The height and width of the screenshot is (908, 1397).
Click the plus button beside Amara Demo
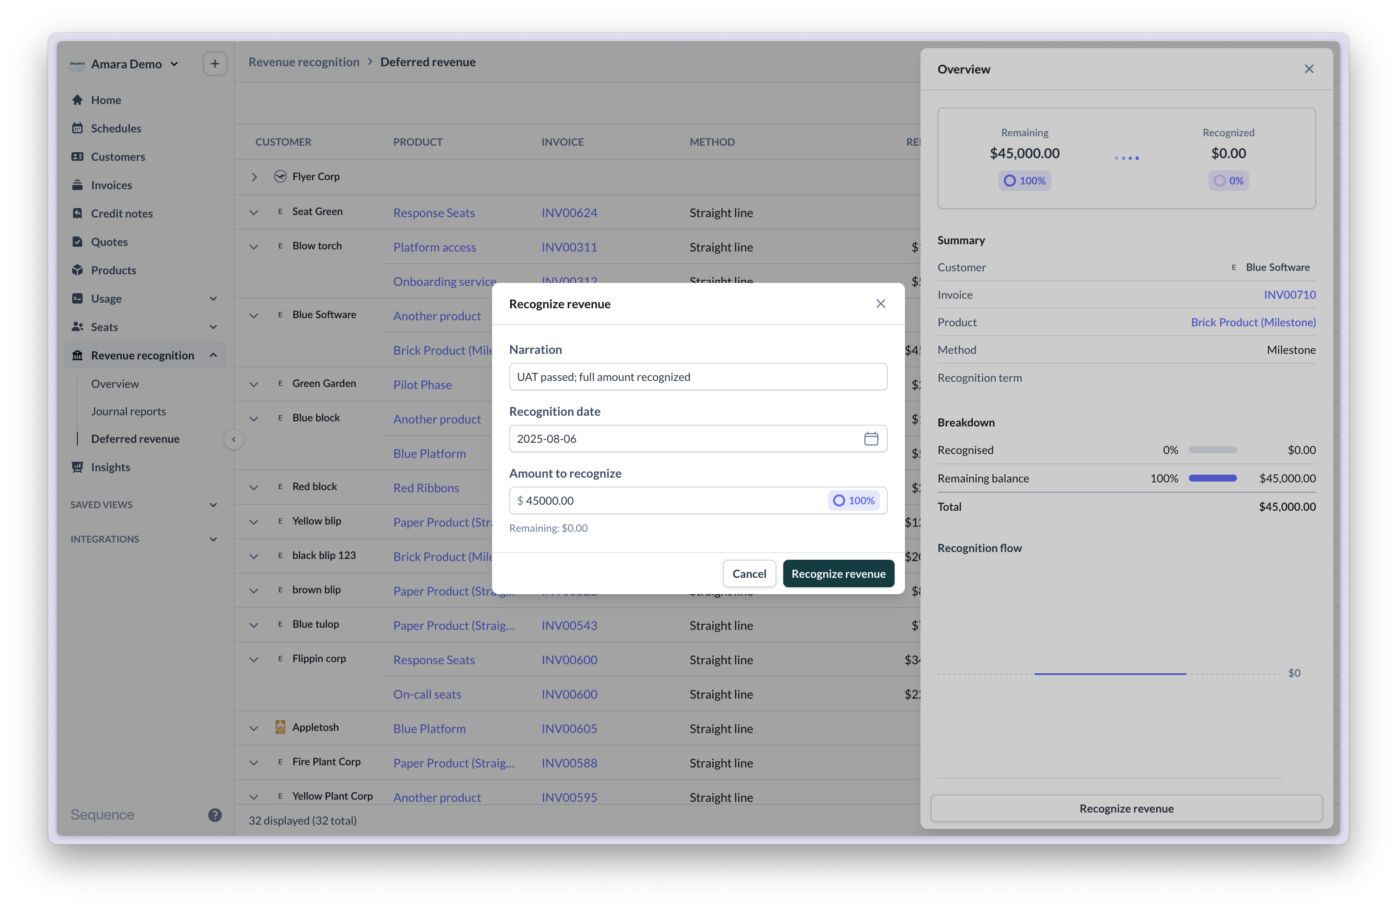click(x=215, y=64)
